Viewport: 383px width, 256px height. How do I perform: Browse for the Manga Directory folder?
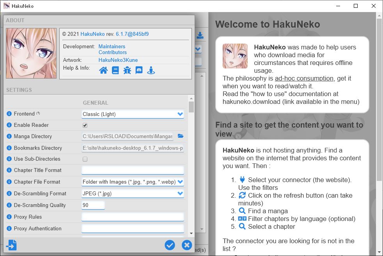point(181,136)
